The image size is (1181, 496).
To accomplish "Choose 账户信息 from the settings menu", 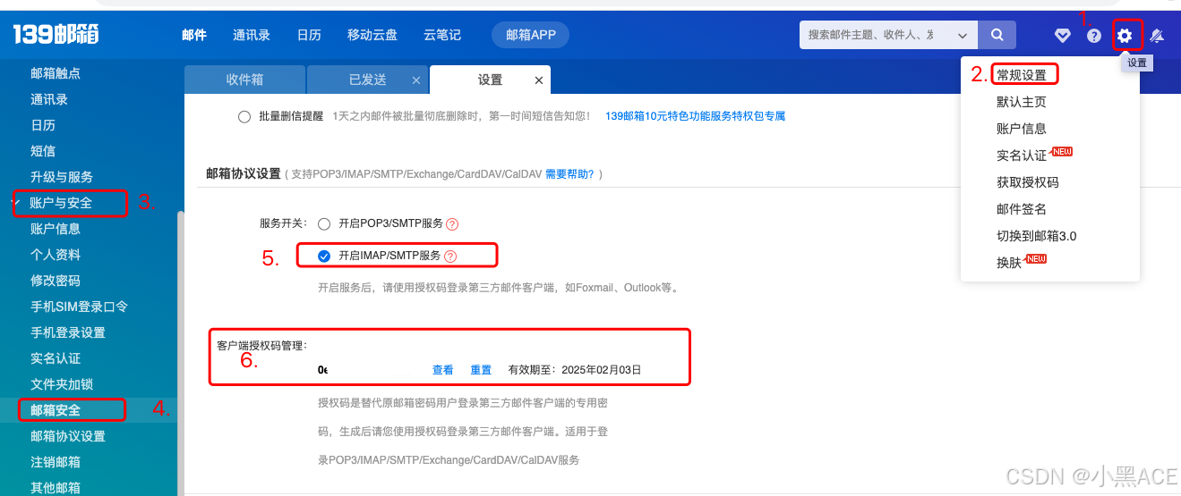I will (1022, 129).
